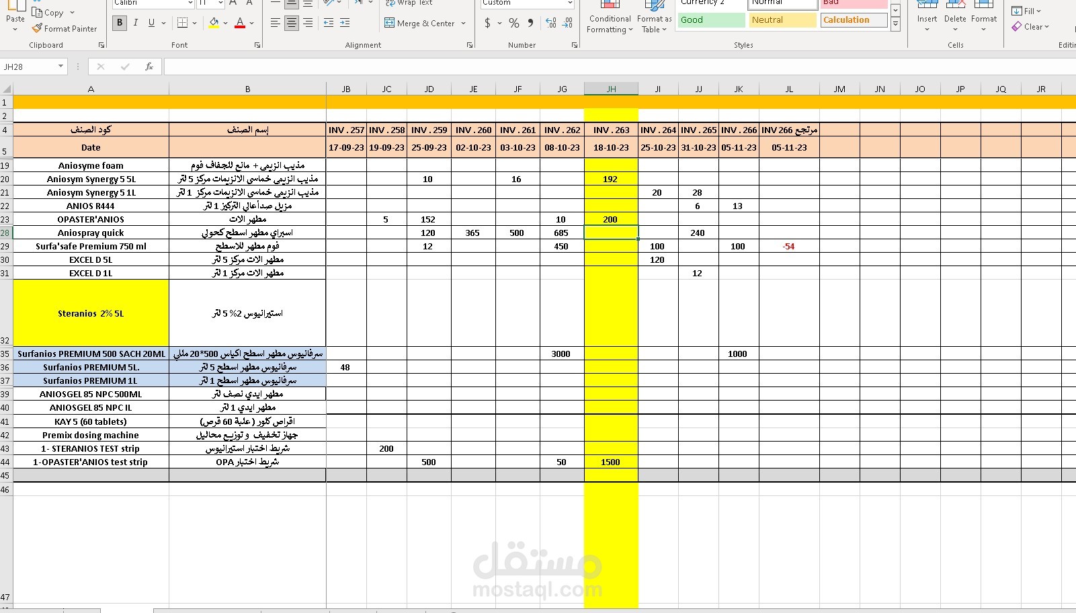
Task: Click into the formula bar input
Action: [618, 67]
